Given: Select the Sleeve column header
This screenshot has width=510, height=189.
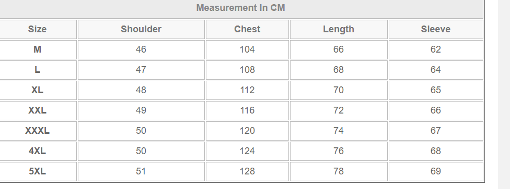Looking at the screenshot, I should 436,29.
